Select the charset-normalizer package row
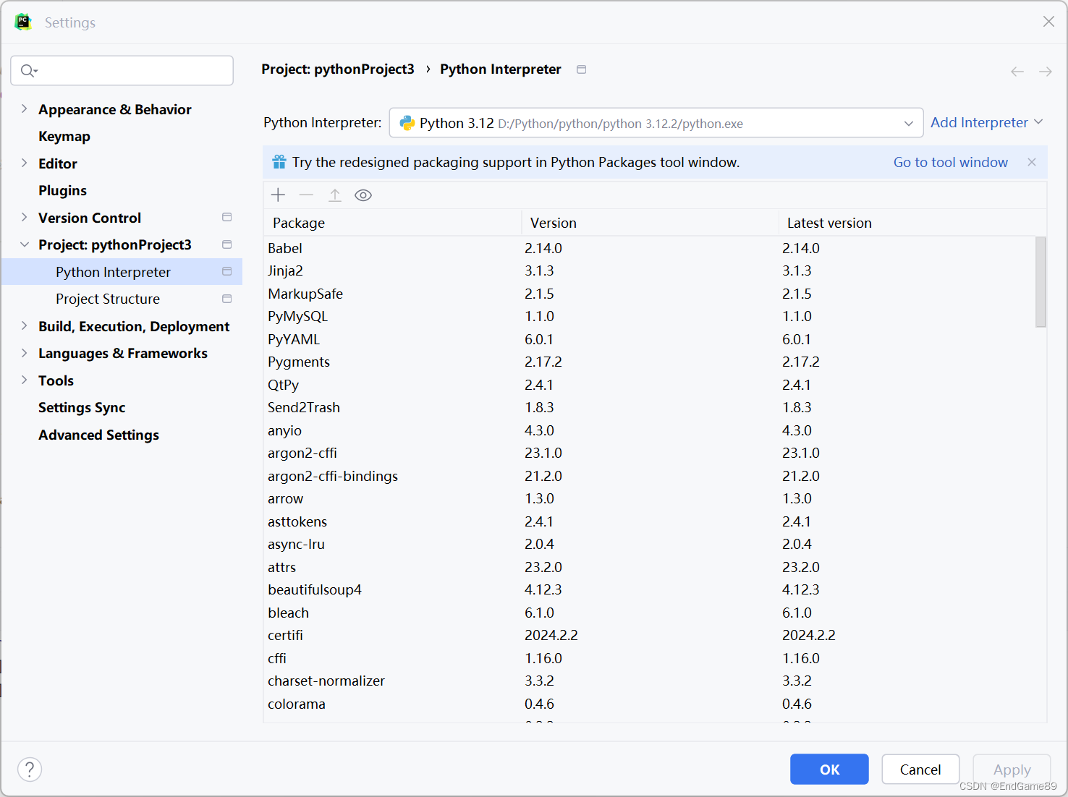The width and height of the screenshot is (1068, 797). click(649, 681)
